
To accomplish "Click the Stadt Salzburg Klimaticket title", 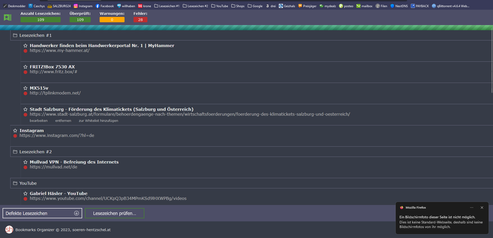I will [112, 109].
